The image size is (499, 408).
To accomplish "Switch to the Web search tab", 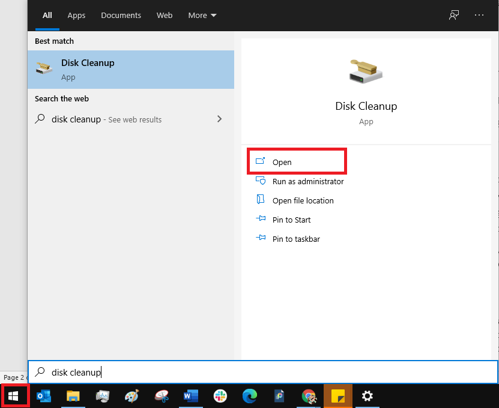I will tap(165, 15).
